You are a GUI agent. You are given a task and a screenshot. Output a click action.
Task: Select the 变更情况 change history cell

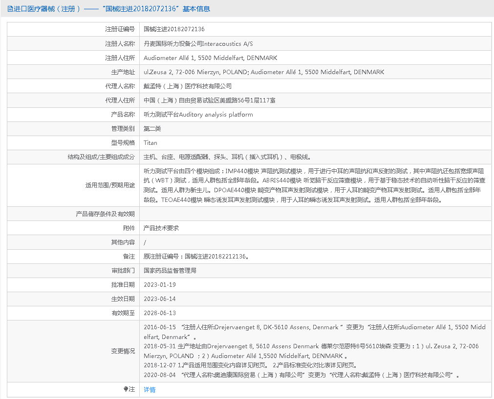coord(313,351)
